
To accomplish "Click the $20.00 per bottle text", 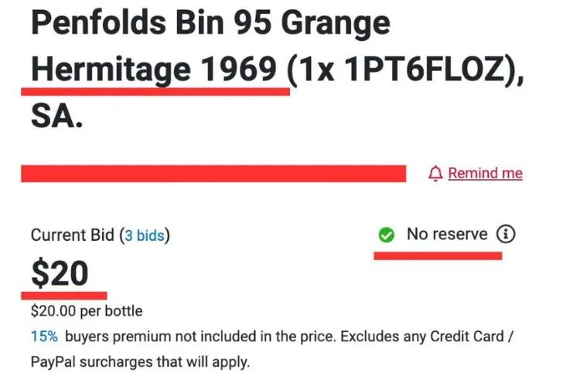I will (86, 312).
